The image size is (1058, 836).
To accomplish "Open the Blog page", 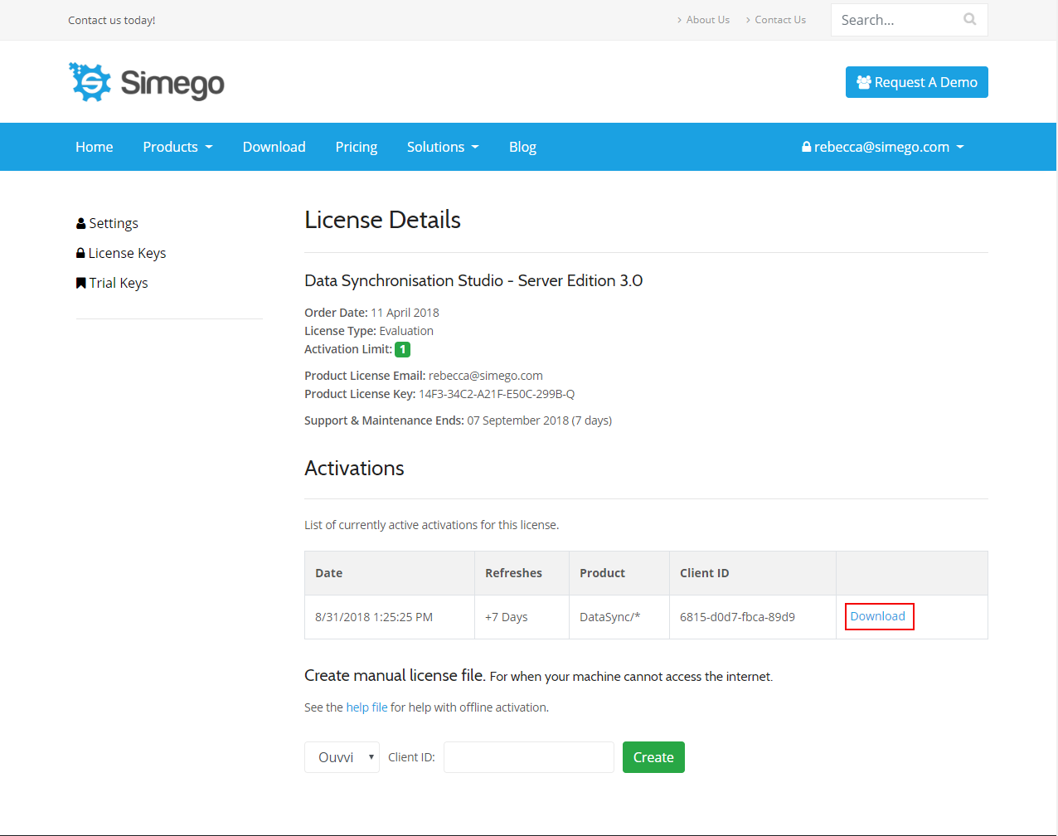I will 522,147.
